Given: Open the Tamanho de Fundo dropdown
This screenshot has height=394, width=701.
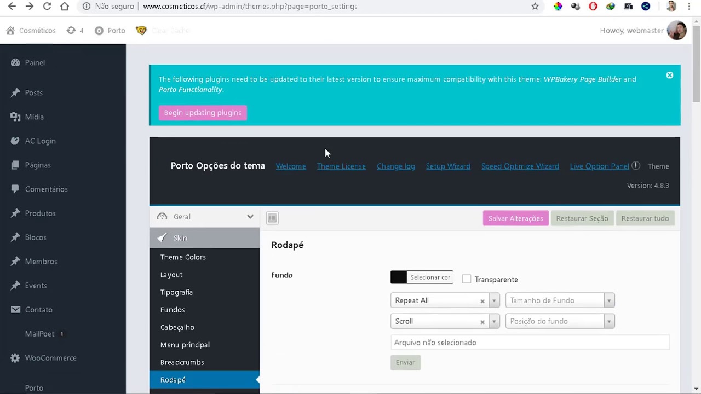Looking at the screenshot, I should click(560, 300).
